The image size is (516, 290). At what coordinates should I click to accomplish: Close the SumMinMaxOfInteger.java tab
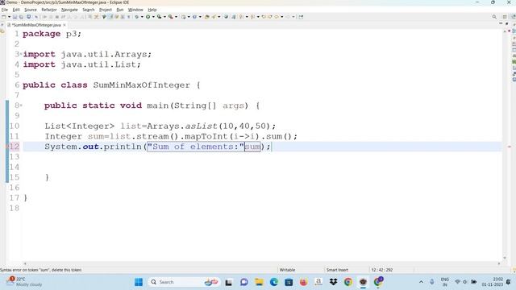point(64,25)
